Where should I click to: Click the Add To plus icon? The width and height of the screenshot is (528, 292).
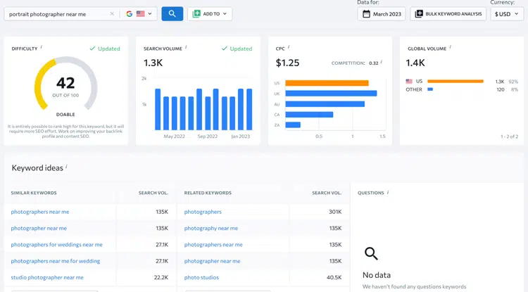196,14
